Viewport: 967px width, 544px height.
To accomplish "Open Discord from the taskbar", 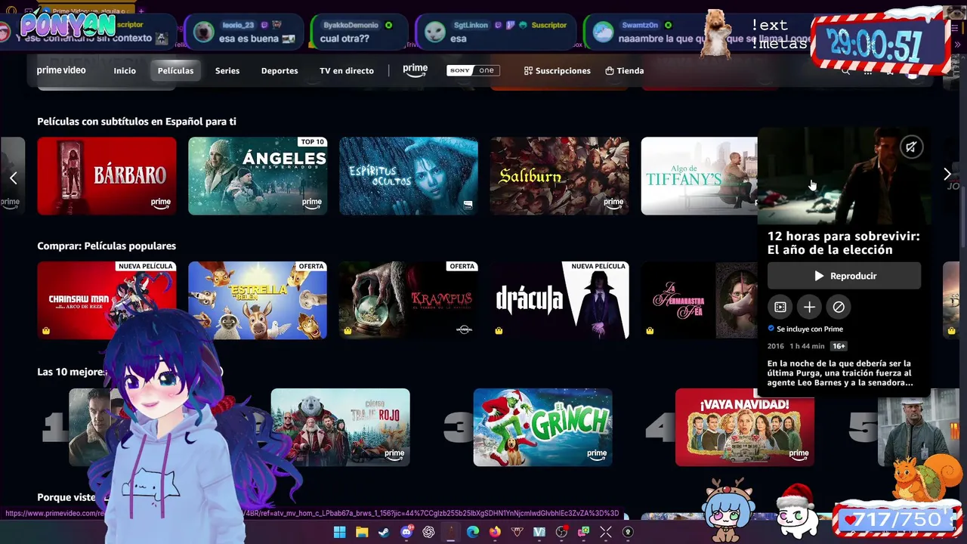I will coord(406,532).
